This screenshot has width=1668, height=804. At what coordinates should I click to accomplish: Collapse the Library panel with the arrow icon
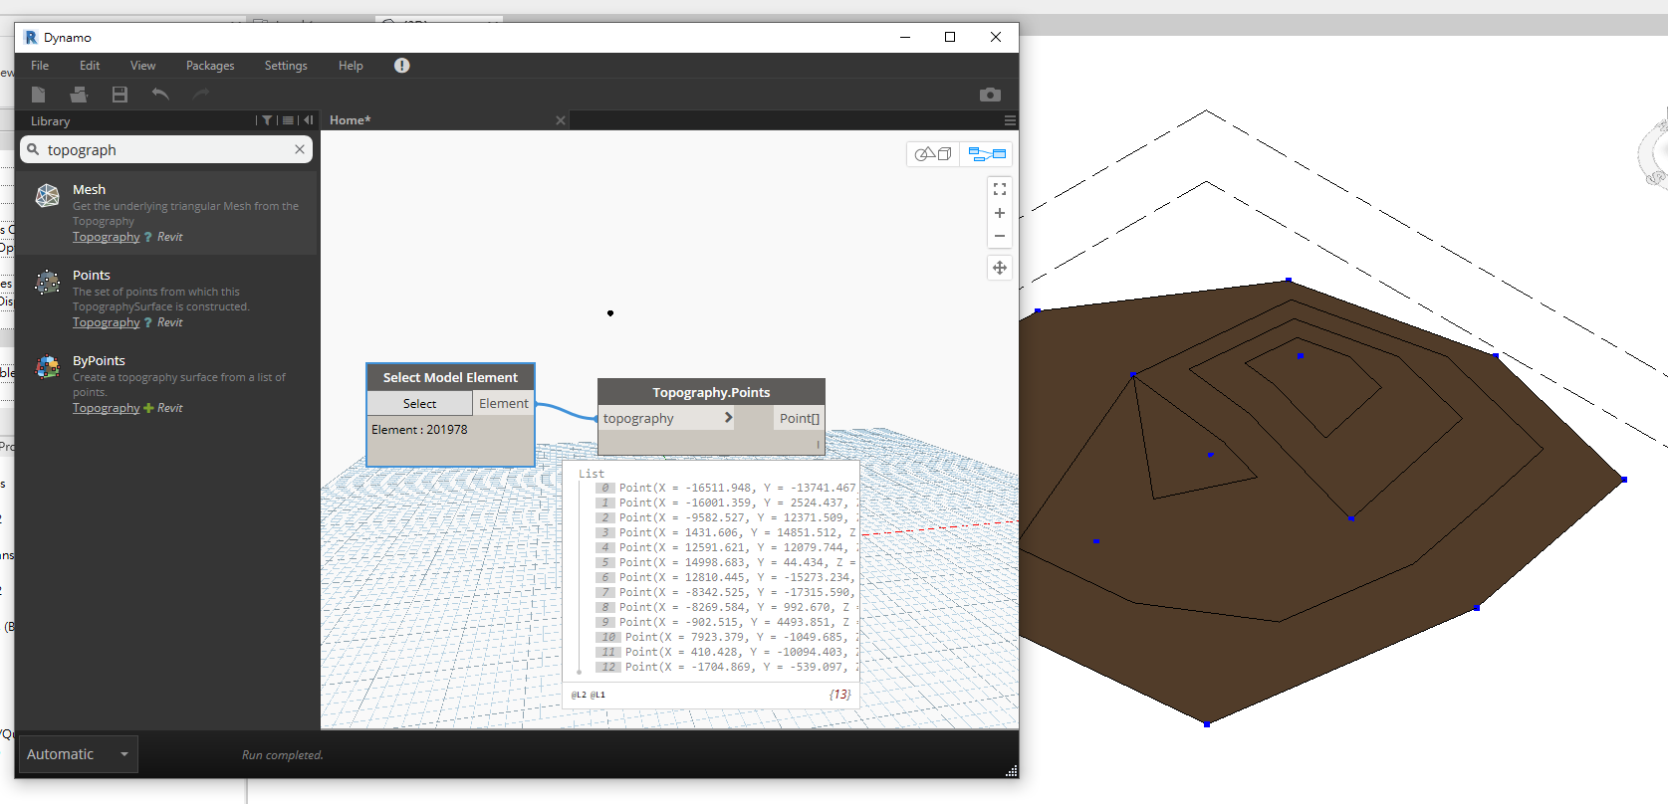[308, 120]
